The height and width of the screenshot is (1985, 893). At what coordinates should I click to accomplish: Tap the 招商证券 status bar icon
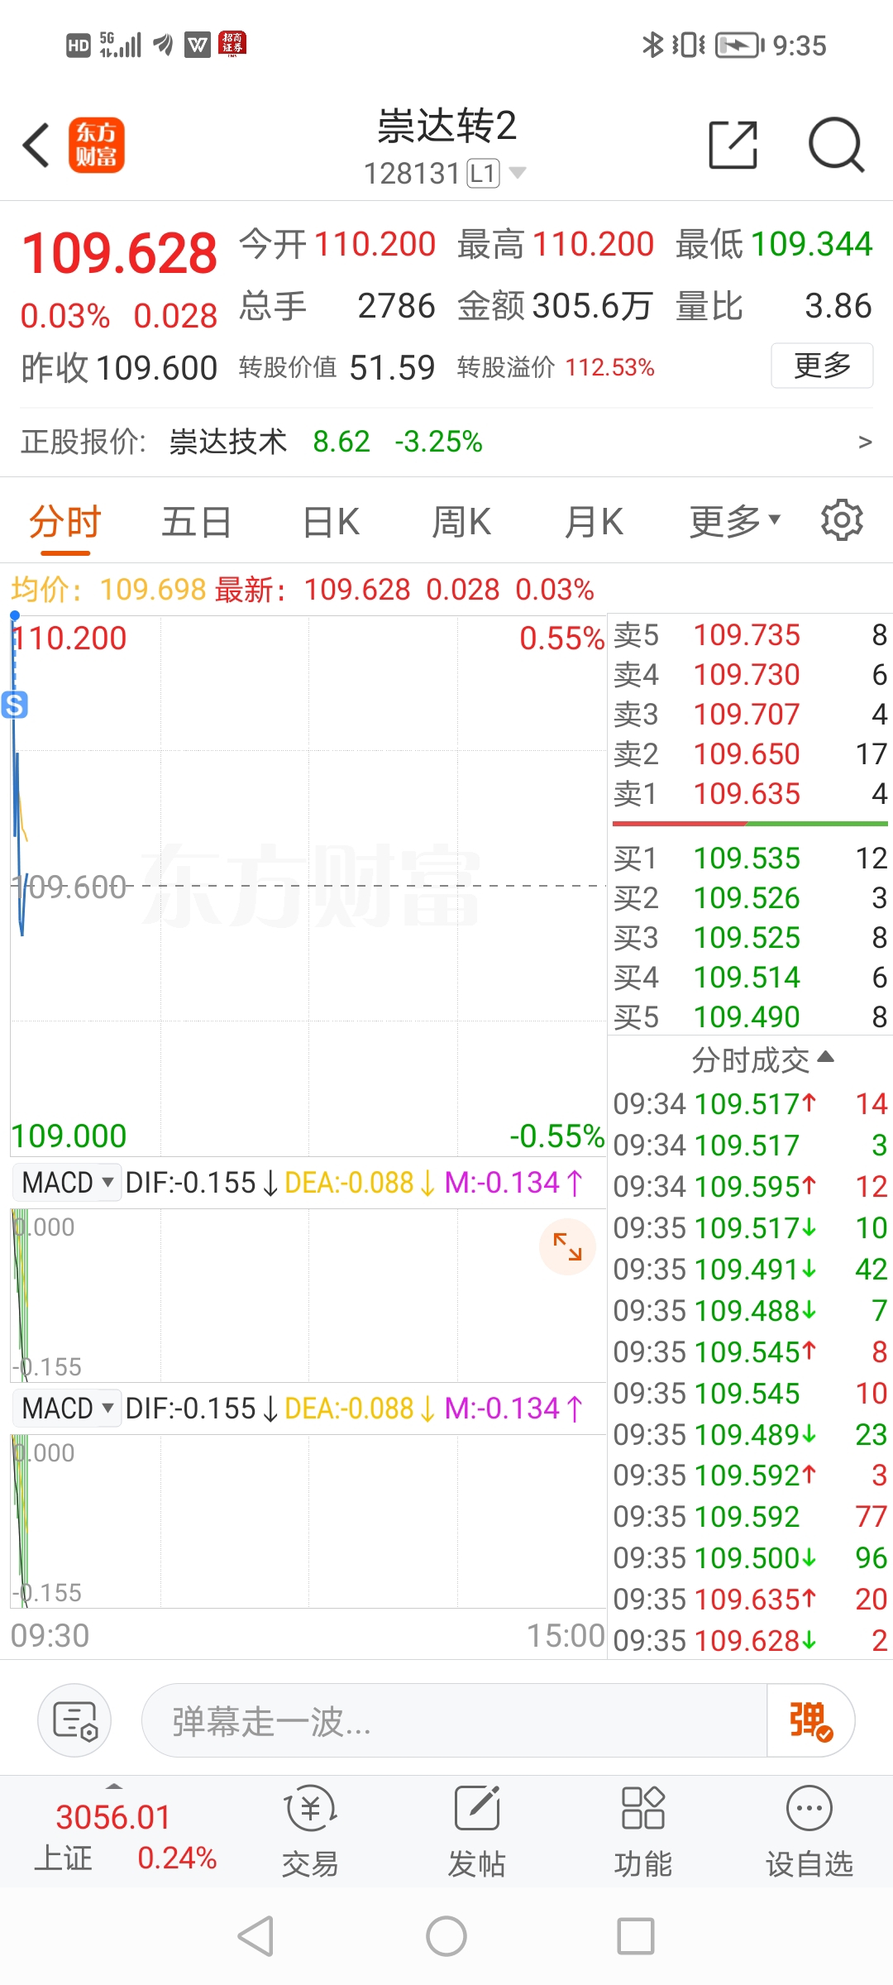[232, 44]
